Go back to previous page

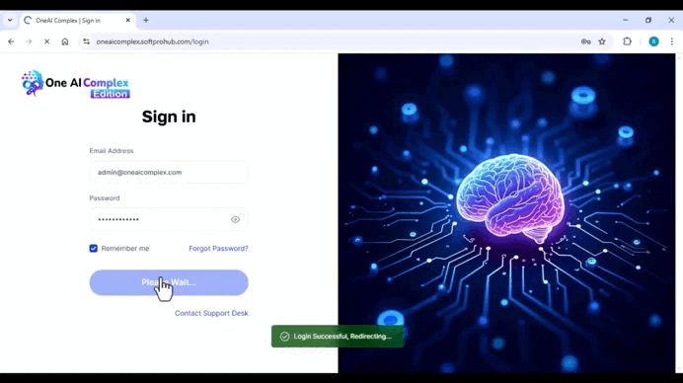[x=11, y=41]
